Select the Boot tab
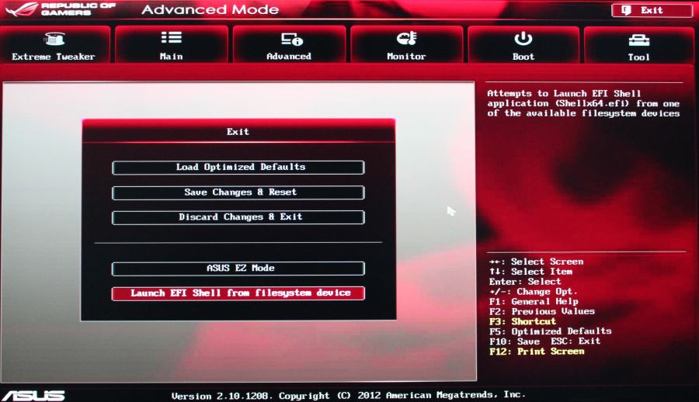The height and width of the screenshot is (402, 699). (523, 44)
